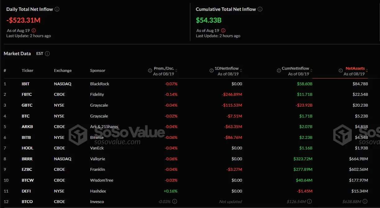Viewport: 380px width, 208px height.
Task: Open the BTCW ticker
Action: click(27, 180)
